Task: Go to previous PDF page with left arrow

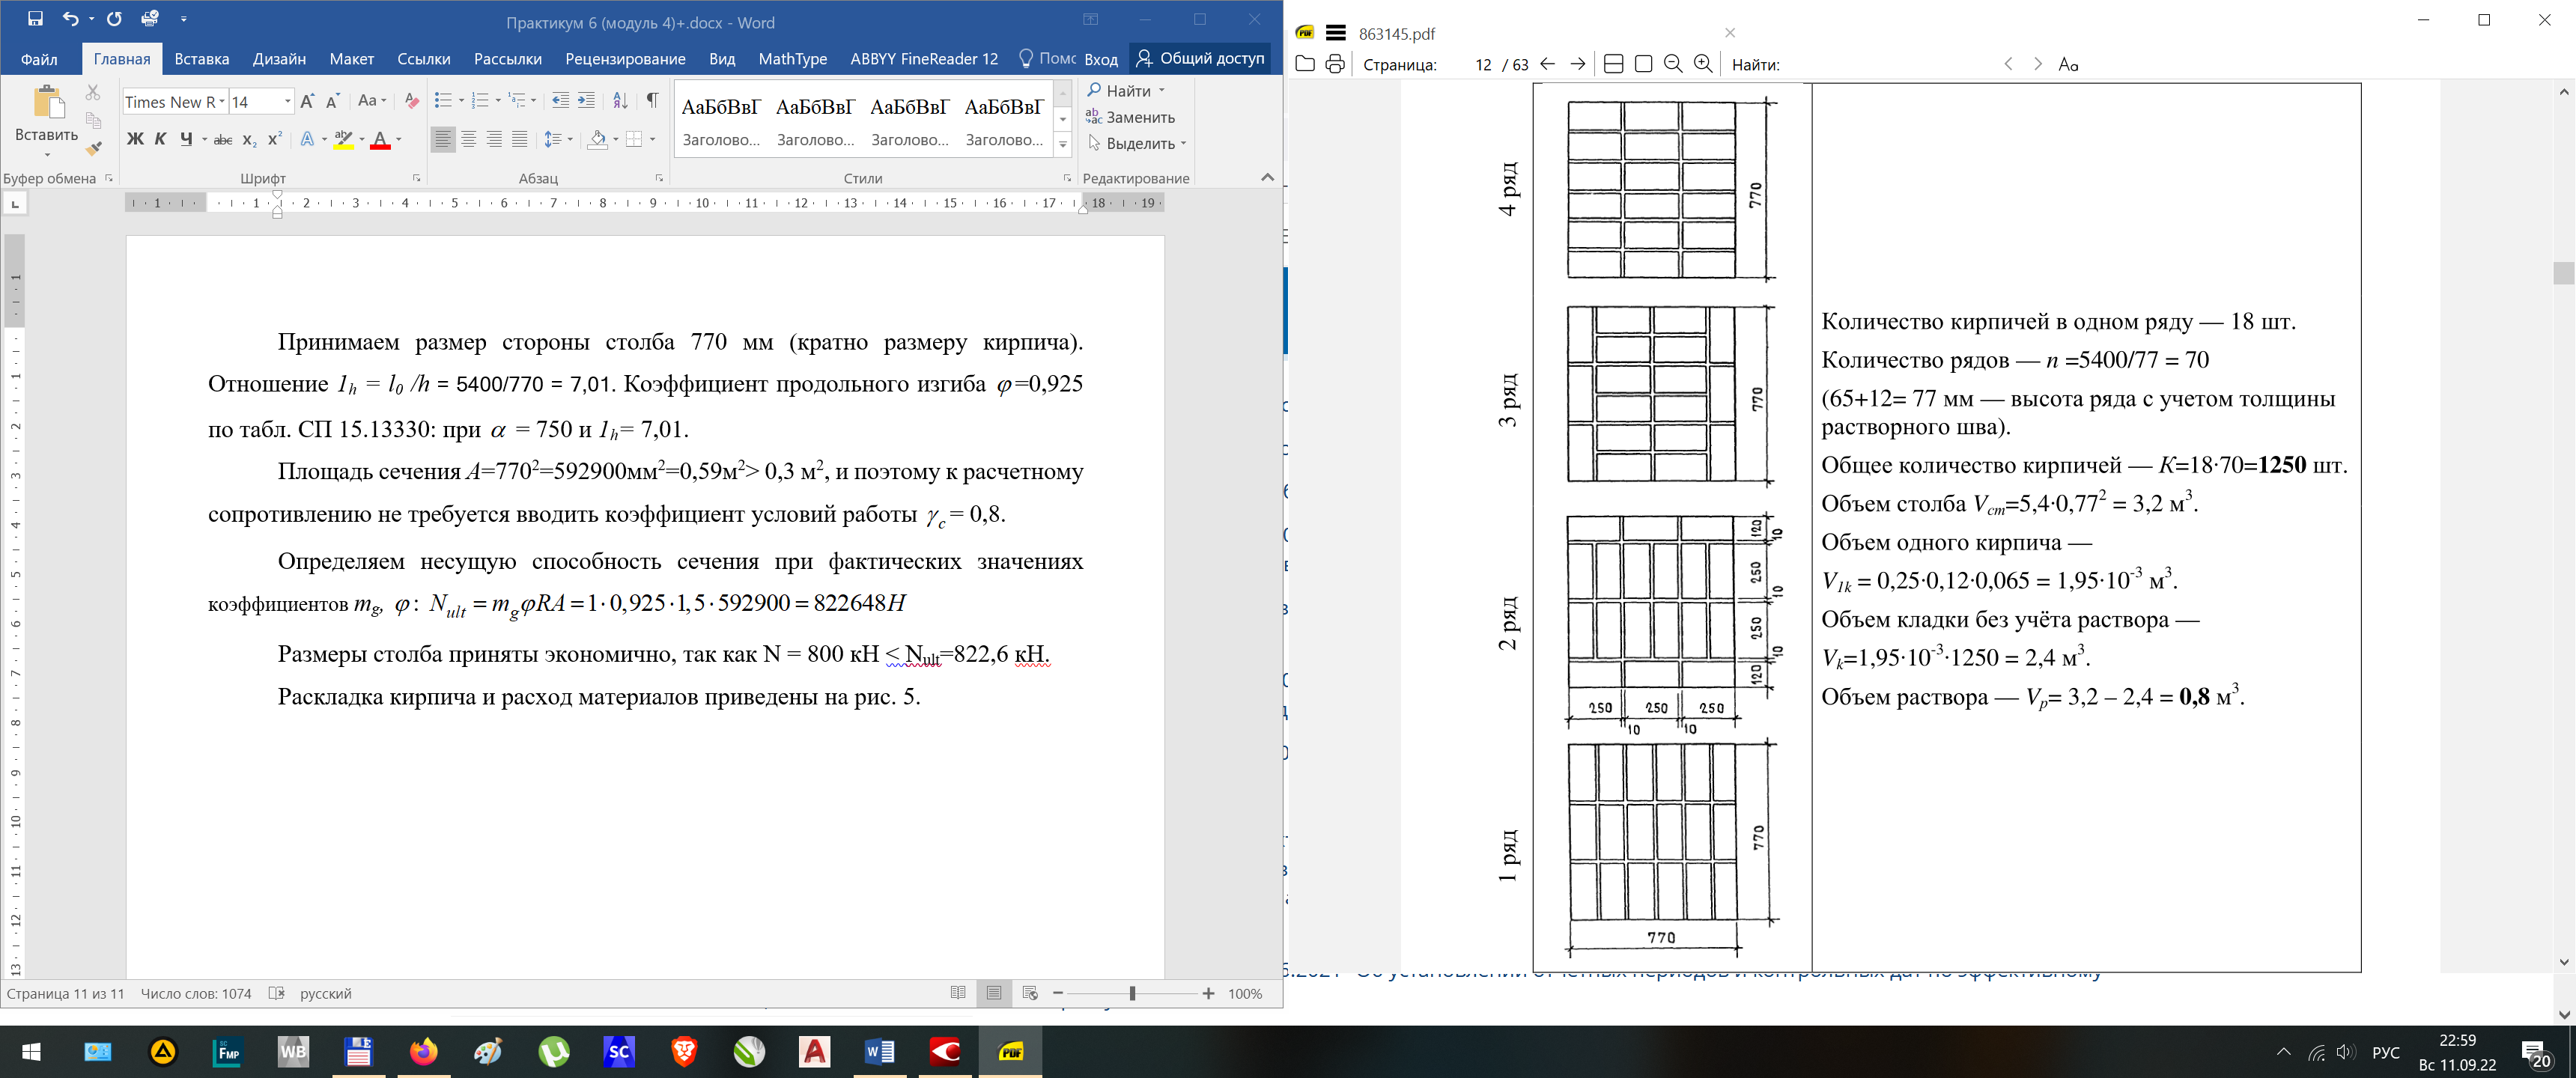Action: (x=1548, y=64)
